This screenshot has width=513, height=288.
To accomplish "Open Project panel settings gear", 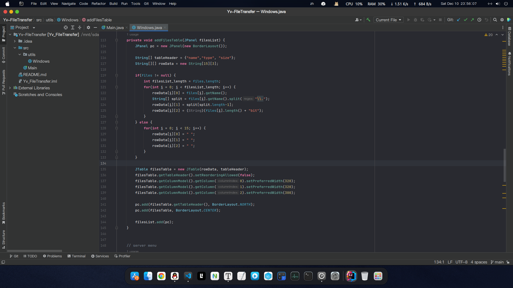I will tap(88, 27).
